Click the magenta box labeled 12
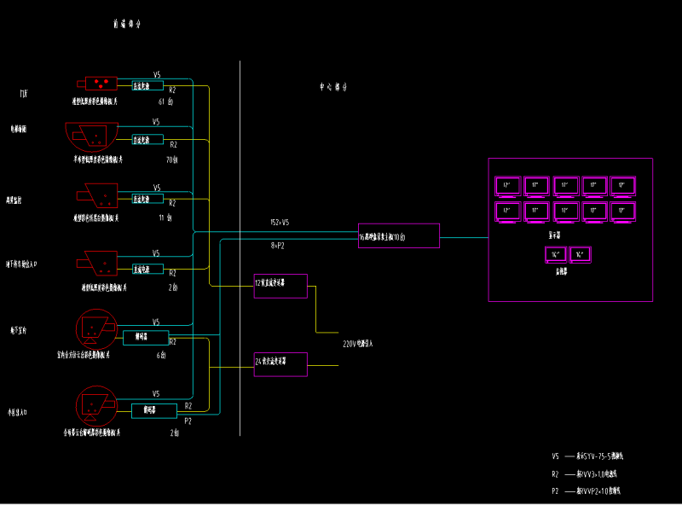The width and height of the screenshot is (682, 505). point(280,286)
